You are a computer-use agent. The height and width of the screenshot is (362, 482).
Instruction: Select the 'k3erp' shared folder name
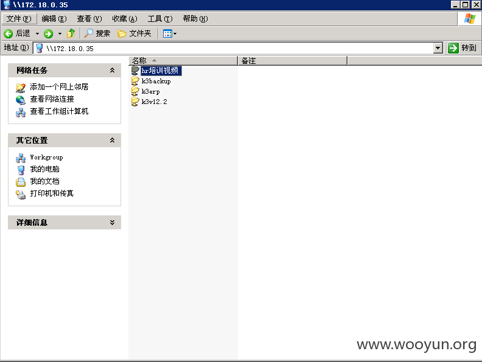[x=151, y=92]
